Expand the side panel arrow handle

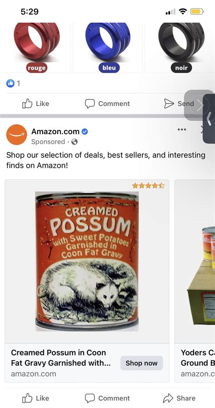(209, 119)
